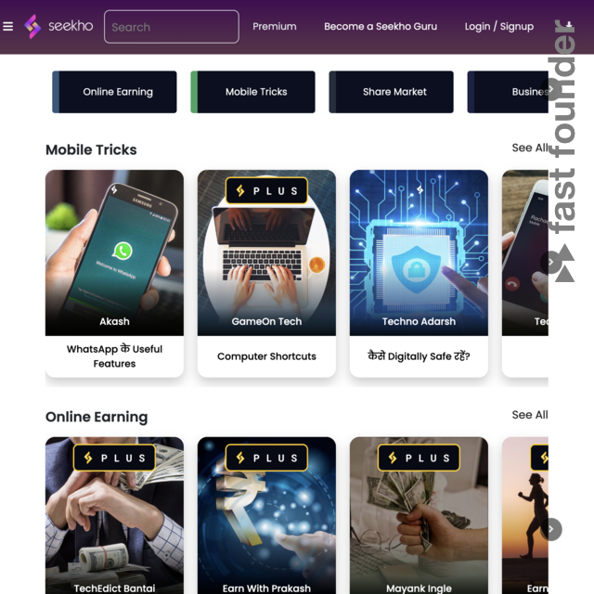The height and width of the screenshot is (594, 594).
Task: Open Become a Seekho Guru
Action: pyautogui.click(x=381, y=27)
